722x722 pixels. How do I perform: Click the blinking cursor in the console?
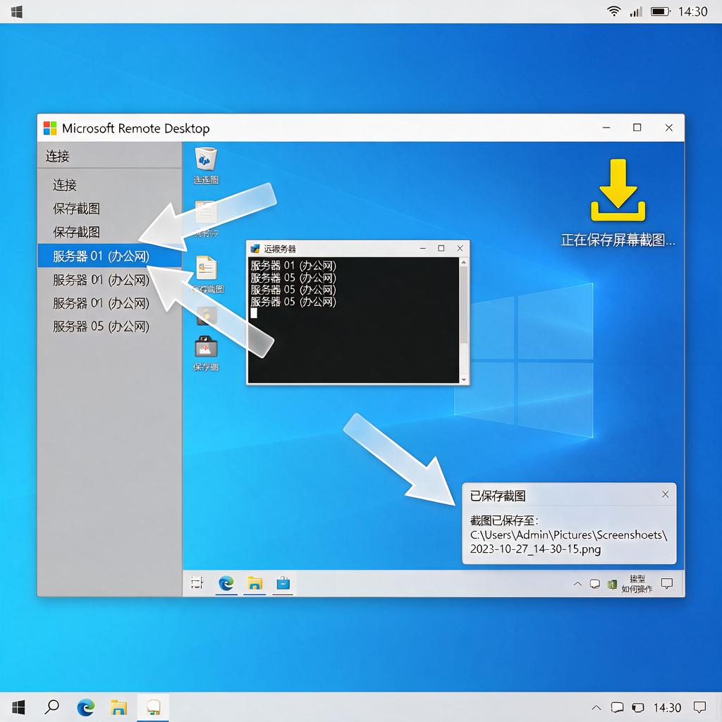click(x=254, y=313)
